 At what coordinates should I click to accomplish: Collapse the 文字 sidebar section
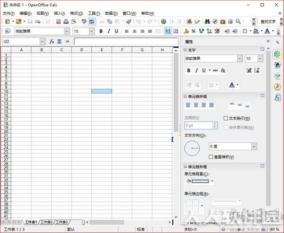coord(185,50)
